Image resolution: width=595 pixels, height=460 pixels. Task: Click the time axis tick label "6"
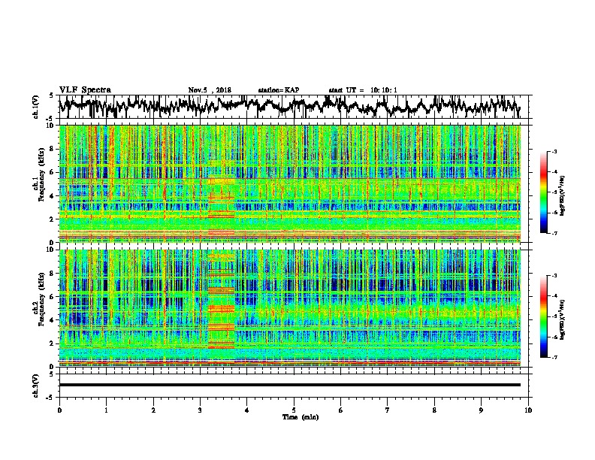341,410
